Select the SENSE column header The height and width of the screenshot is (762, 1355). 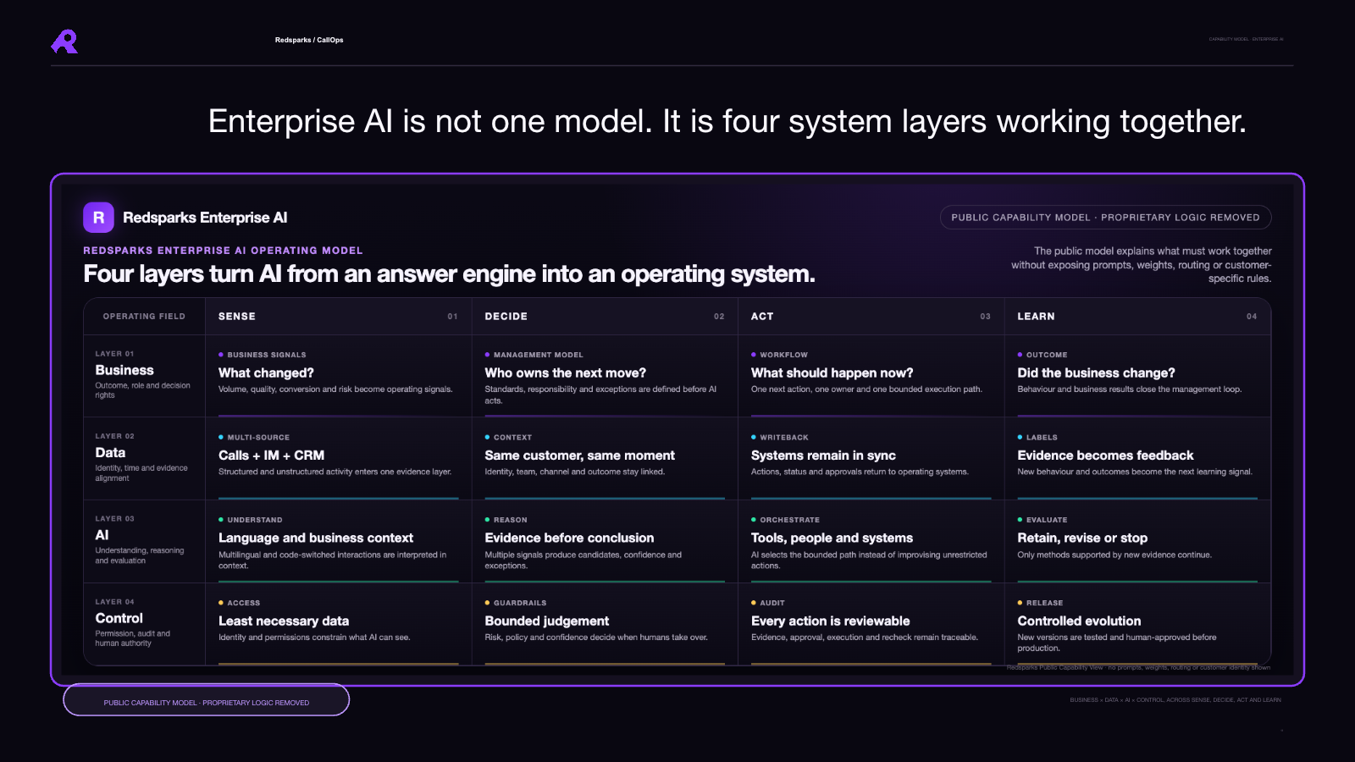pyautogui.click(x=338, y=317)
